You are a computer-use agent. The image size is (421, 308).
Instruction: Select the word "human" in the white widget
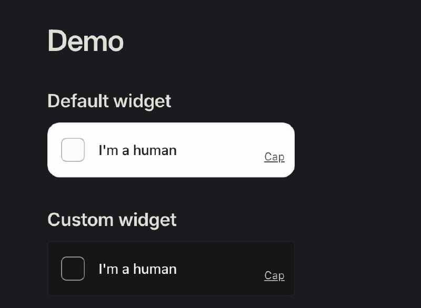[x=155, y=150]
